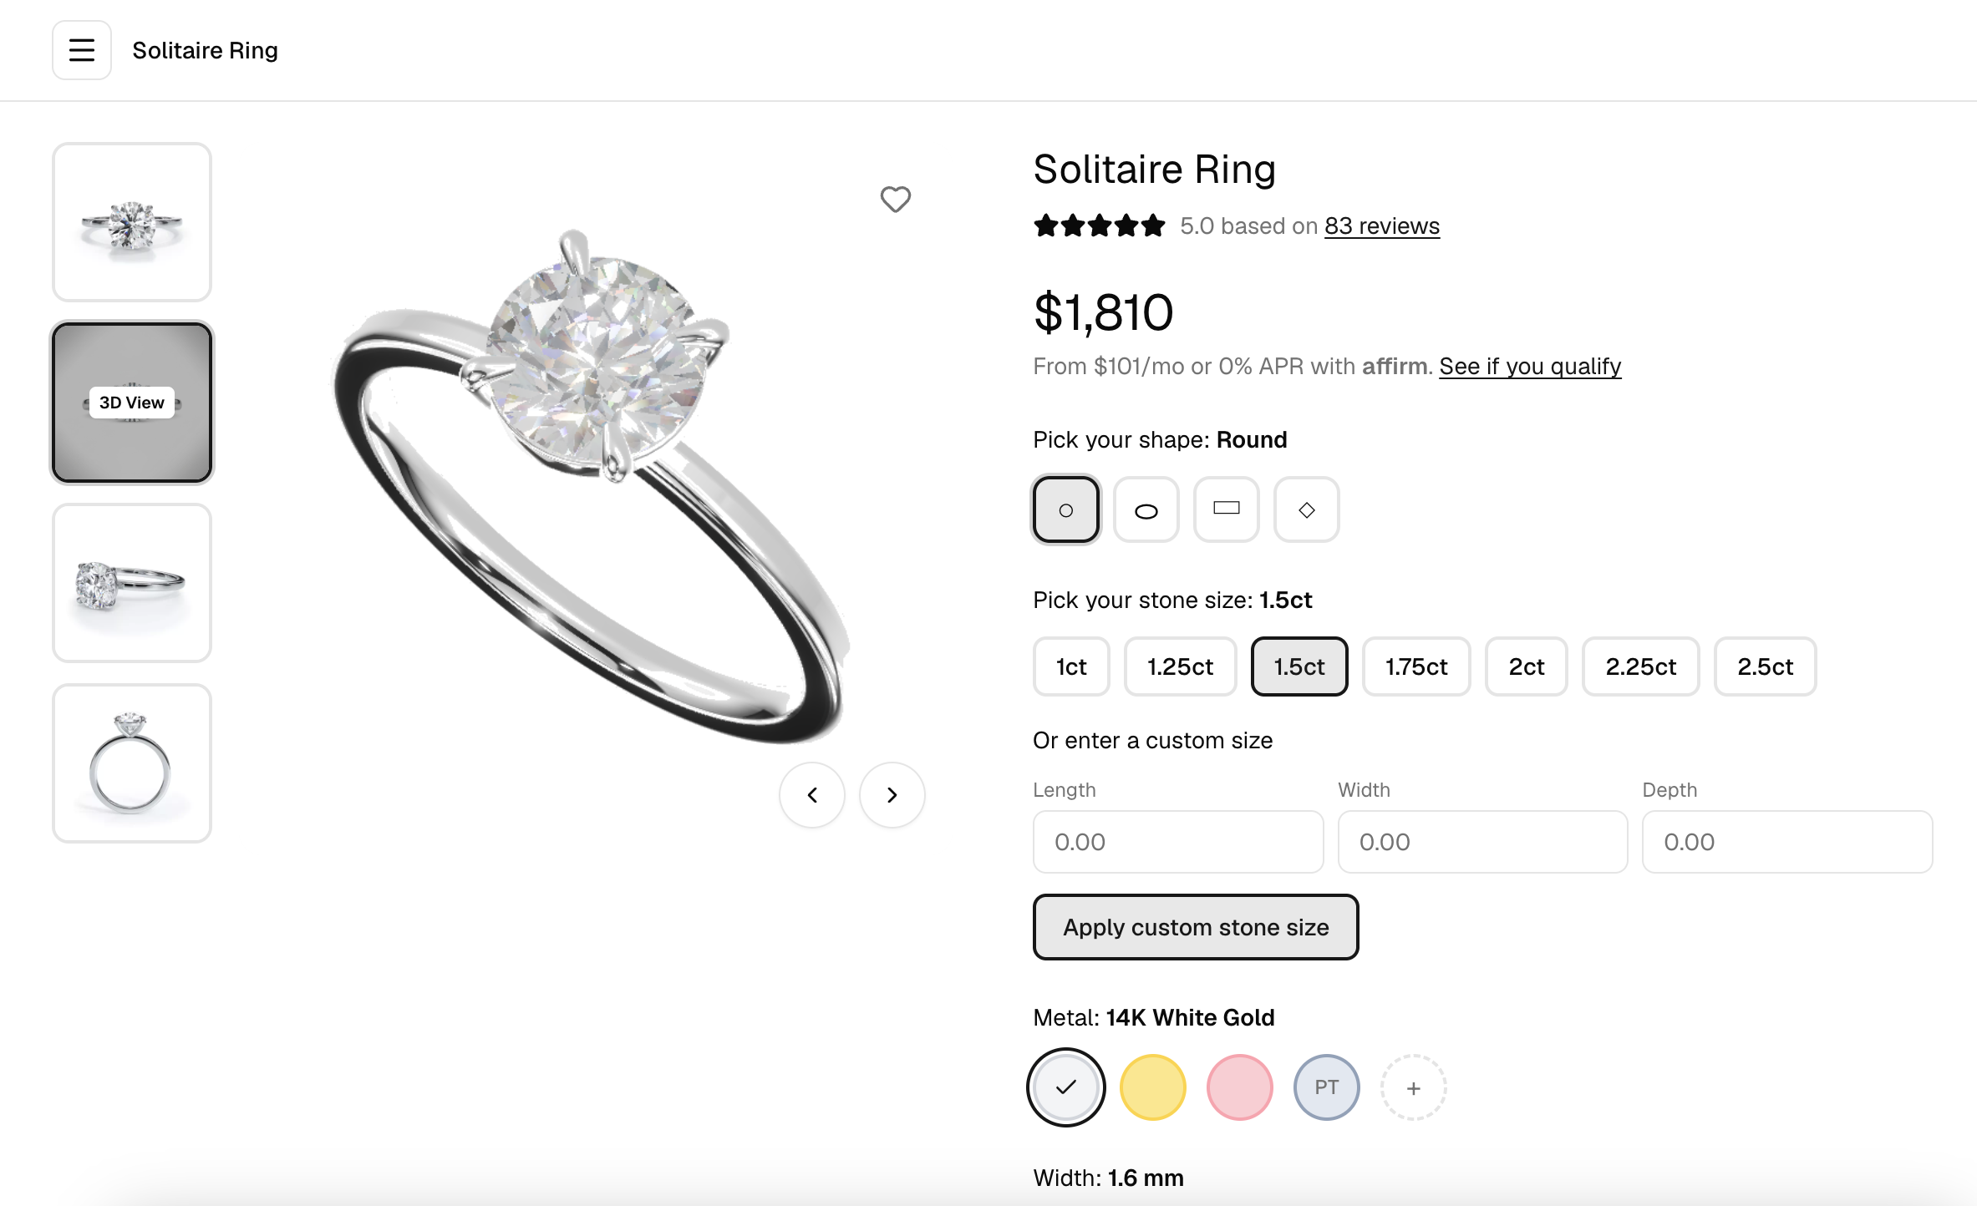The image size is (1977, 1206).
Task: Select the Oval stone shape
Action: (x=1146, y=509)
